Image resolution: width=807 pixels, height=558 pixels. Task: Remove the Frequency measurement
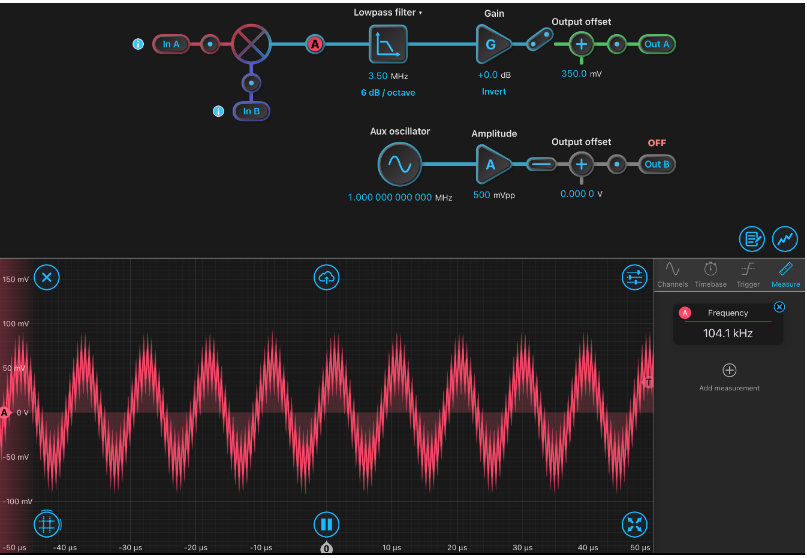click(779, 307)
